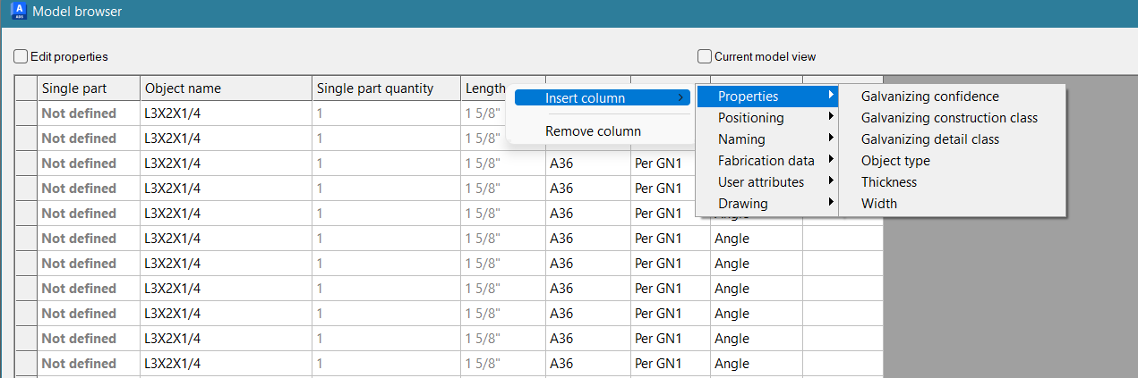Viewport: 1138px width, 378px height.
Task: Insert Galvanizing construction class column
Action: [x=949, y=118]
